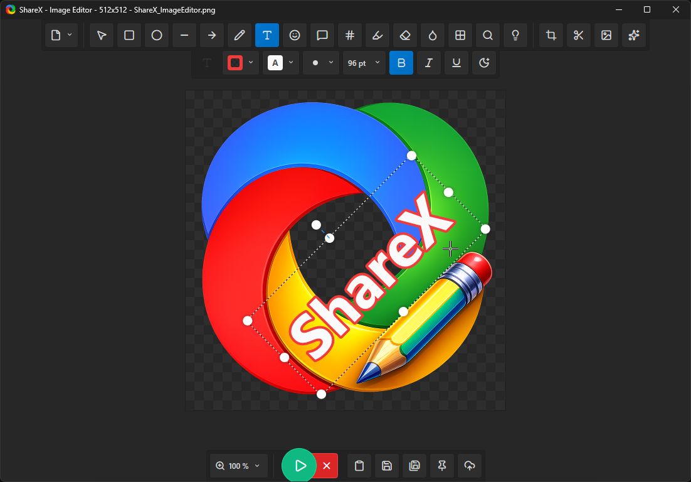Select the Text tool
The height and width of the screenshot is (482, 691).
267,35
